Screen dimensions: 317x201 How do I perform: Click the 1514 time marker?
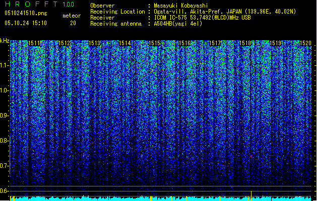click(x=125, y=43)
